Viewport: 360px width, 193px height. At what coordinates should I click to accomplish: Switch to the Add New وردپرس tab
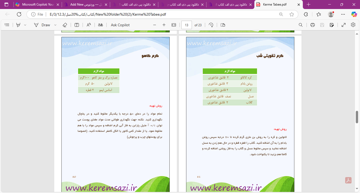(x=85, y=5)
